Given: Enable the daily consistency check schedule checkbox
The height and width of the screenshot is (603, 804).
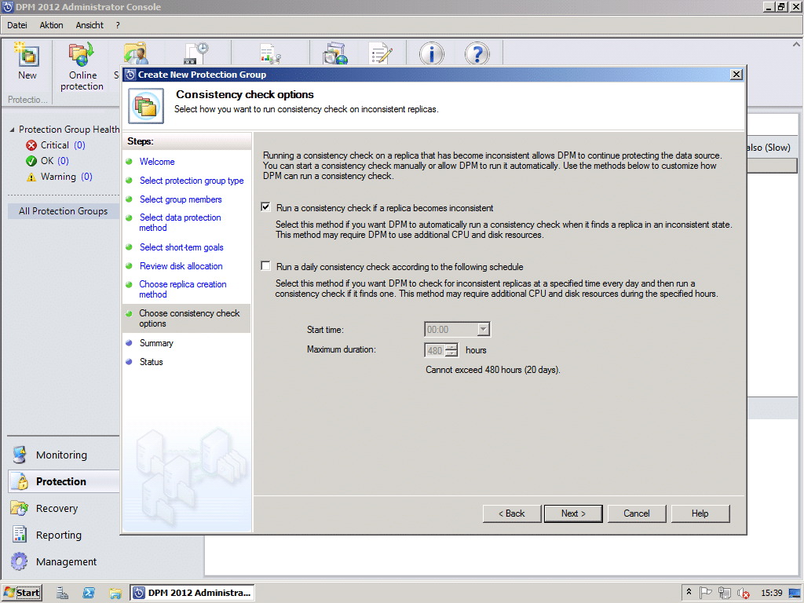Looking at the screenshot, I should (265, 266).
